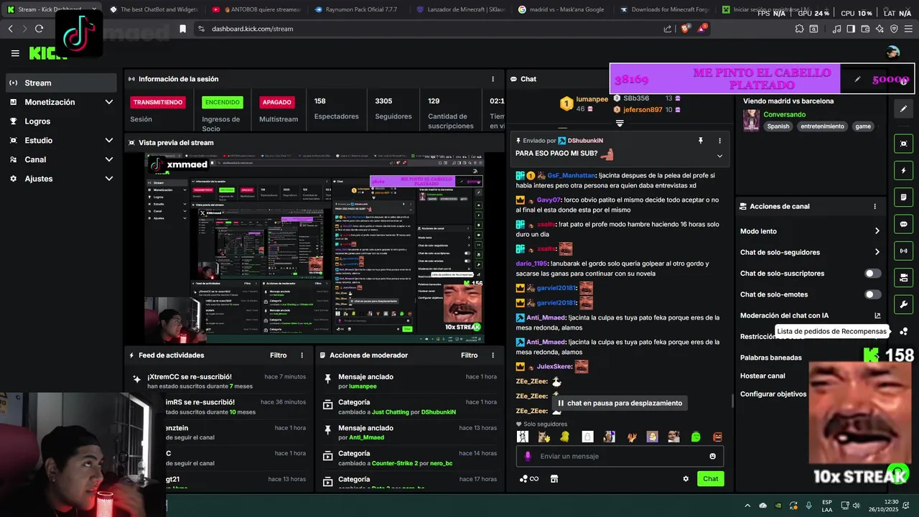Click the document page icon in the right sidebar
The width and height of the screenshot is (919, 517).
pyautogui.click(x=903, y=197)
